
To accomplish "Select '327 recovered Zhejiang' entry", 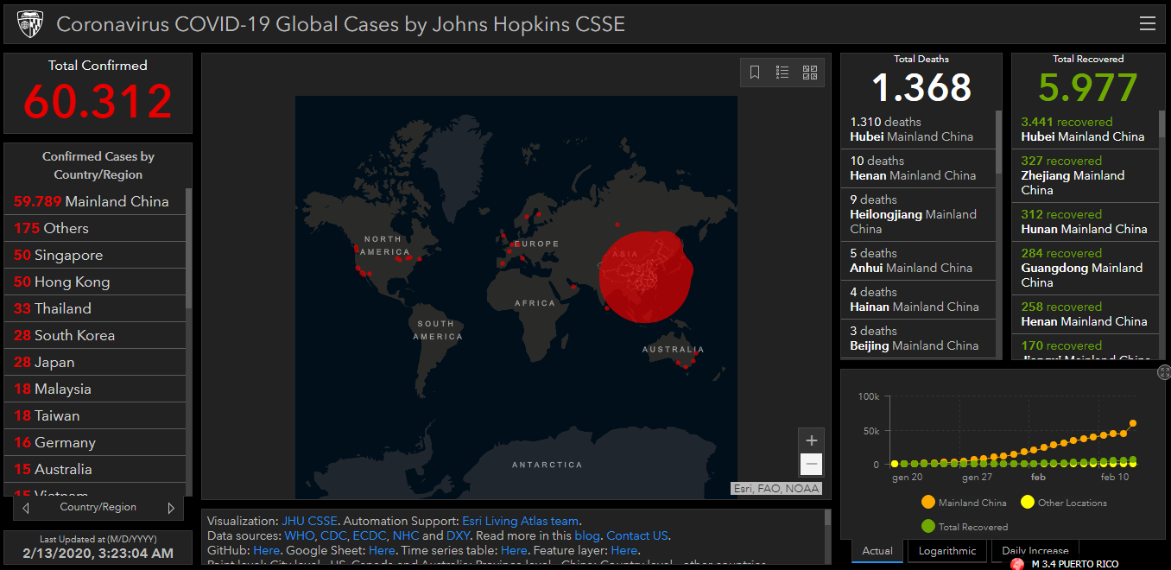I will pos(1086,175).
